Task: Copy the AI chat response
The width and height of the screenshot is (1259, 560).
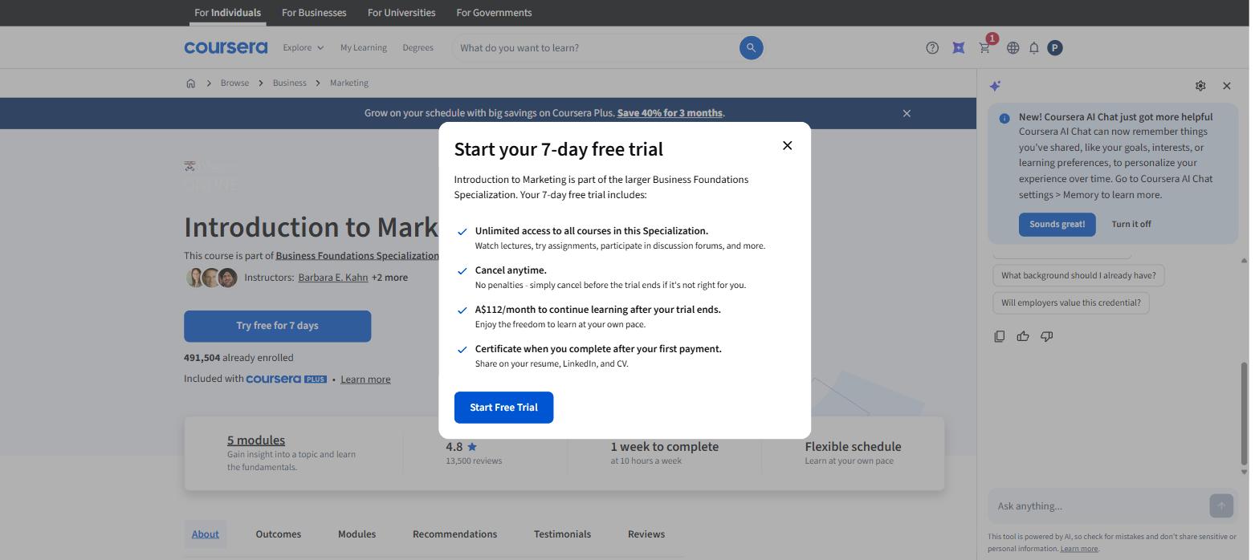Action: click(999, 336)
